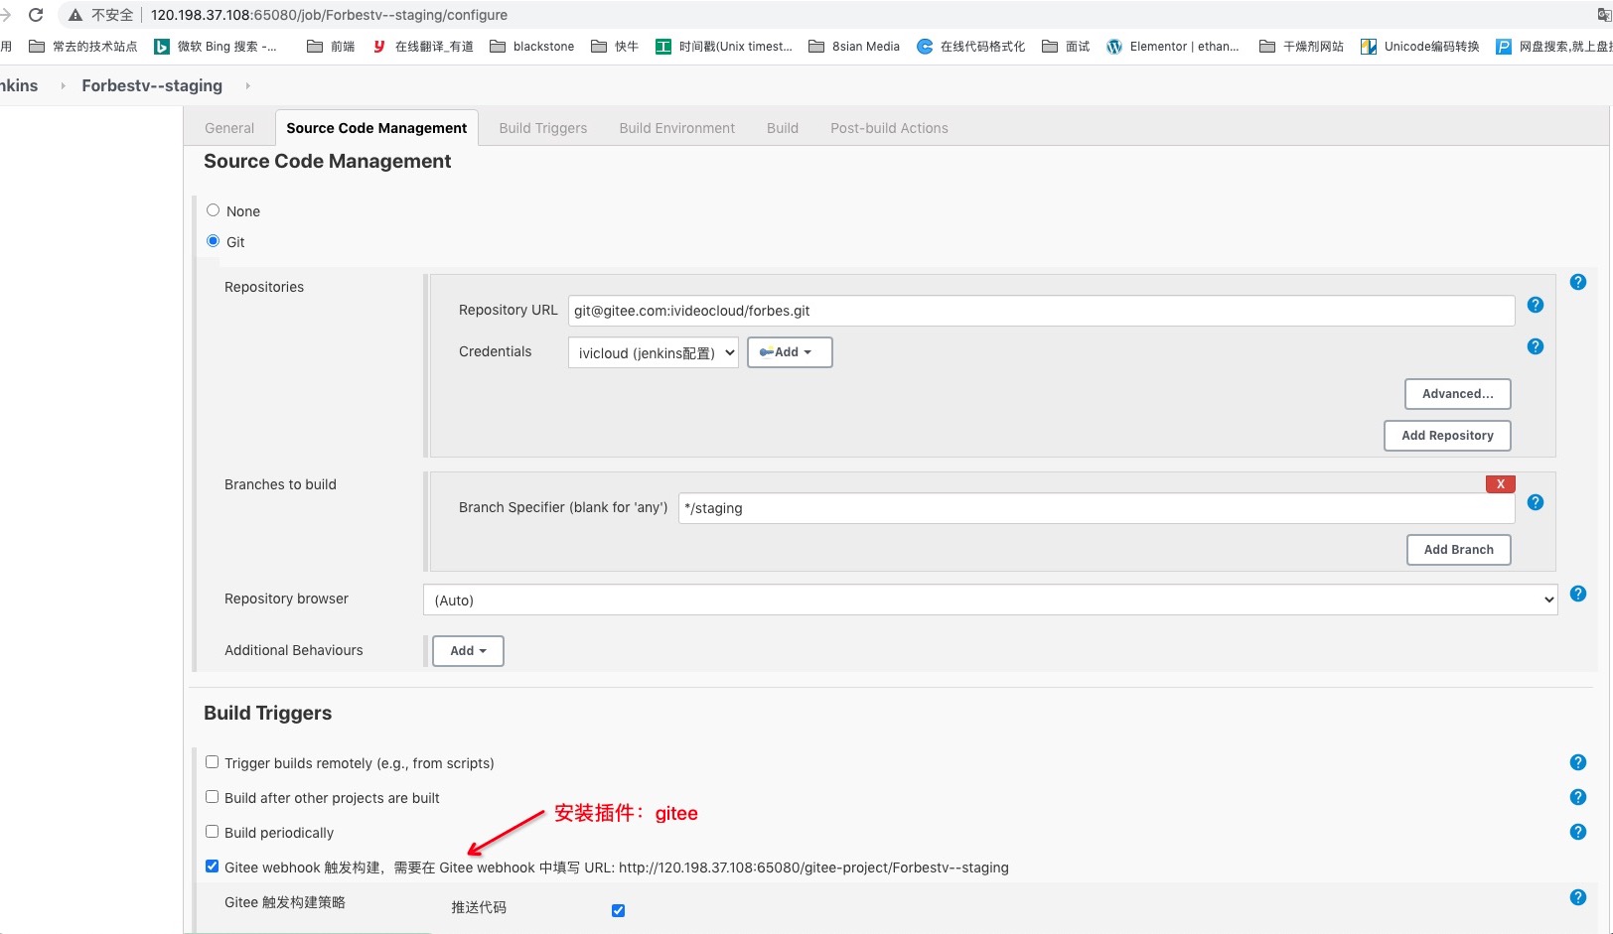This screenshot has width=1613, height=934.
Task: Click the Add Branch button
Action: (x=1458, y=550)
